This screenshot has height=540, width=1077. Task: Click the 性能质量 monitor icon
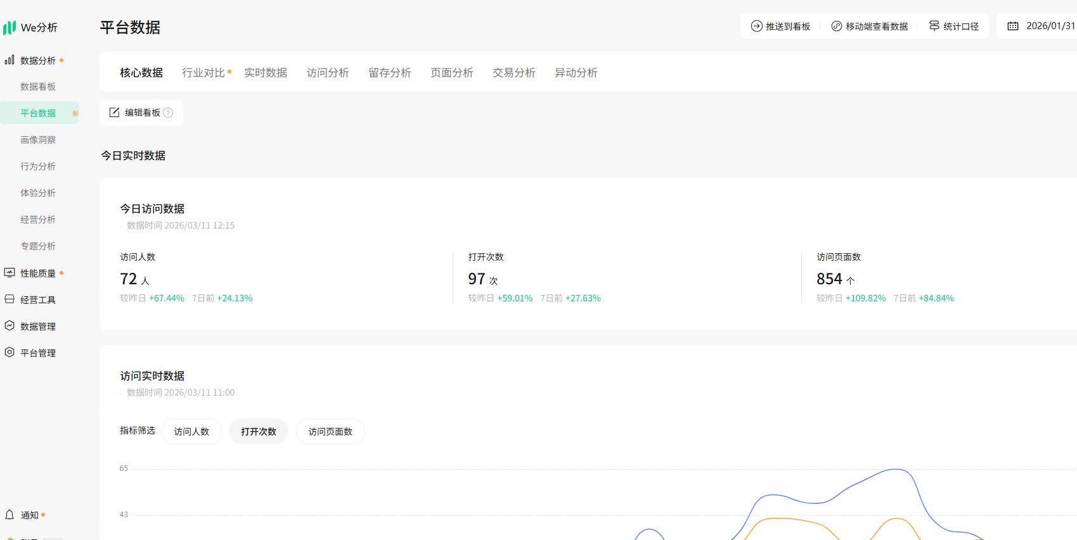pyautogui.click(x=10, y=273)
